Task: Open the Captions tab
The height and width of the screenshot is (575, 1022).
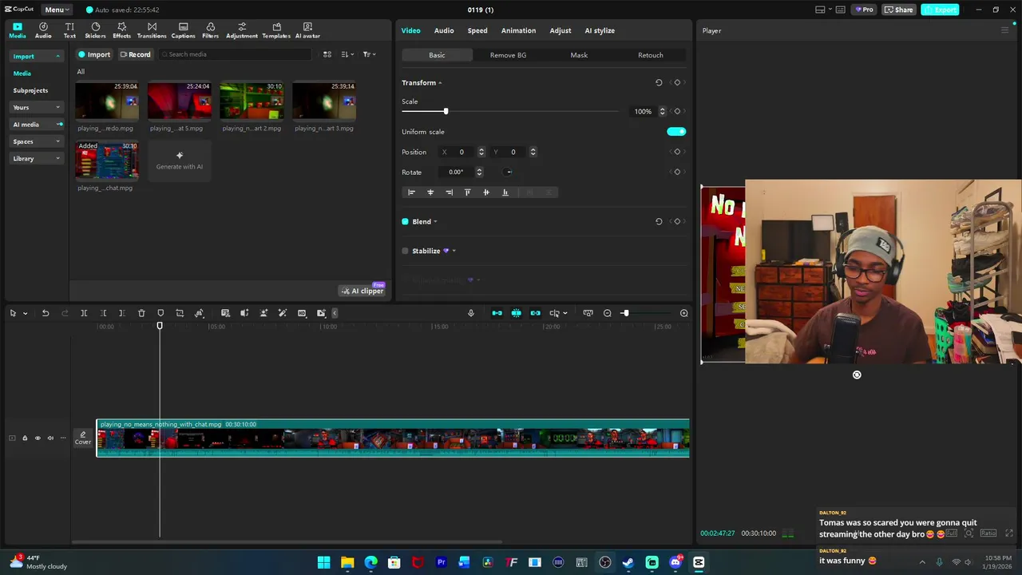Action: click(x=183, y=30)
